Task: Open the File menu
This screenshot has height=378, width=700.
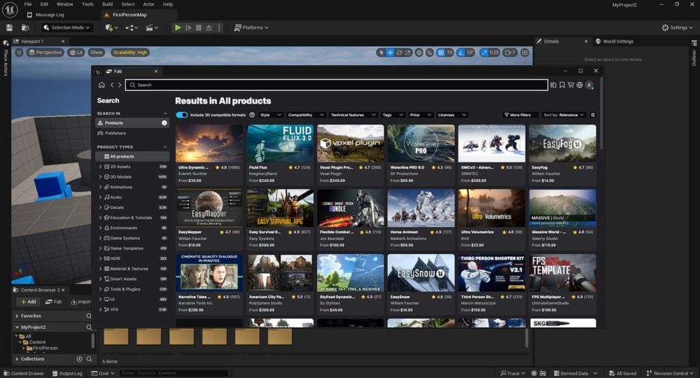Action: pos(28,4)
